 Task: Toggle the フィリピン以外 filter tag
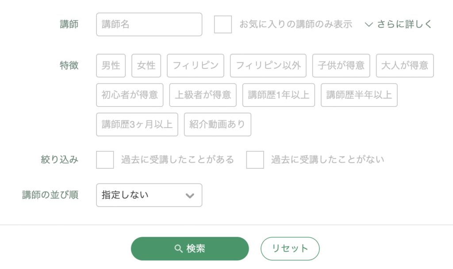click(268, 66)
